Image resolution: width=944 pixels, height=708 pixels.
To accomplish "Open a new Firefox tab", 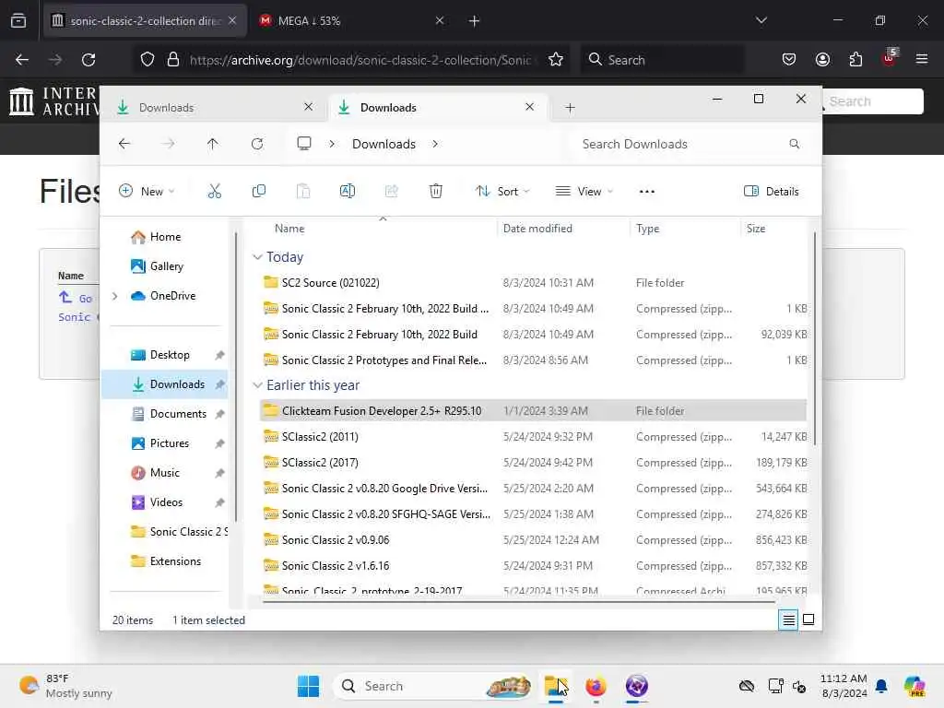I will point(474,20).
